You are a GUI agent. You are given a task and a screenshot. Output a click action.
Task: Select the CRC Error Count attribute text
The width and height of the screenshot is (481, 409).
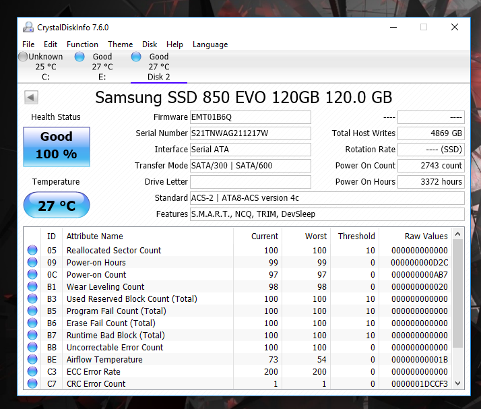96,383
